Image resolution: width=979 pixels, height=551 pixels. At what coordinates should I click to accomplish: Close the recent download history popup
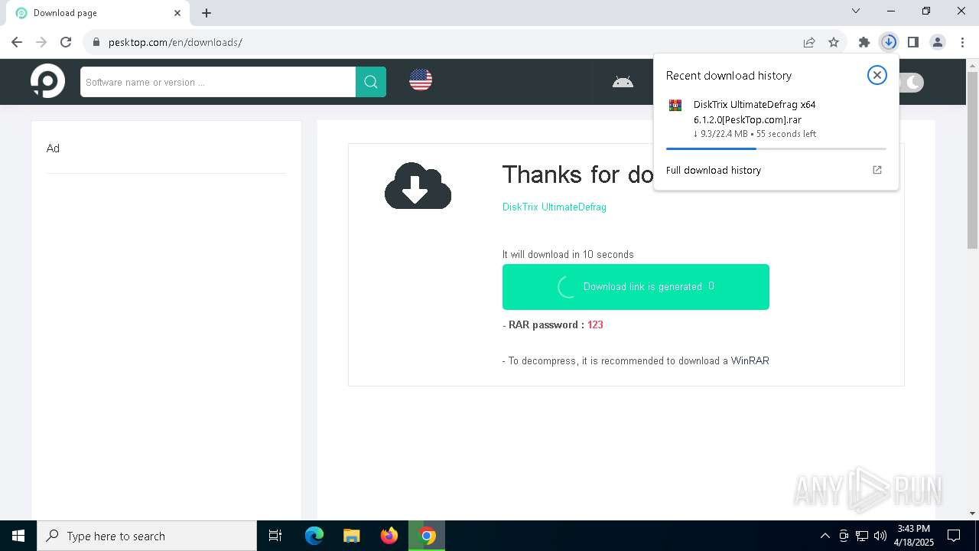877,75
